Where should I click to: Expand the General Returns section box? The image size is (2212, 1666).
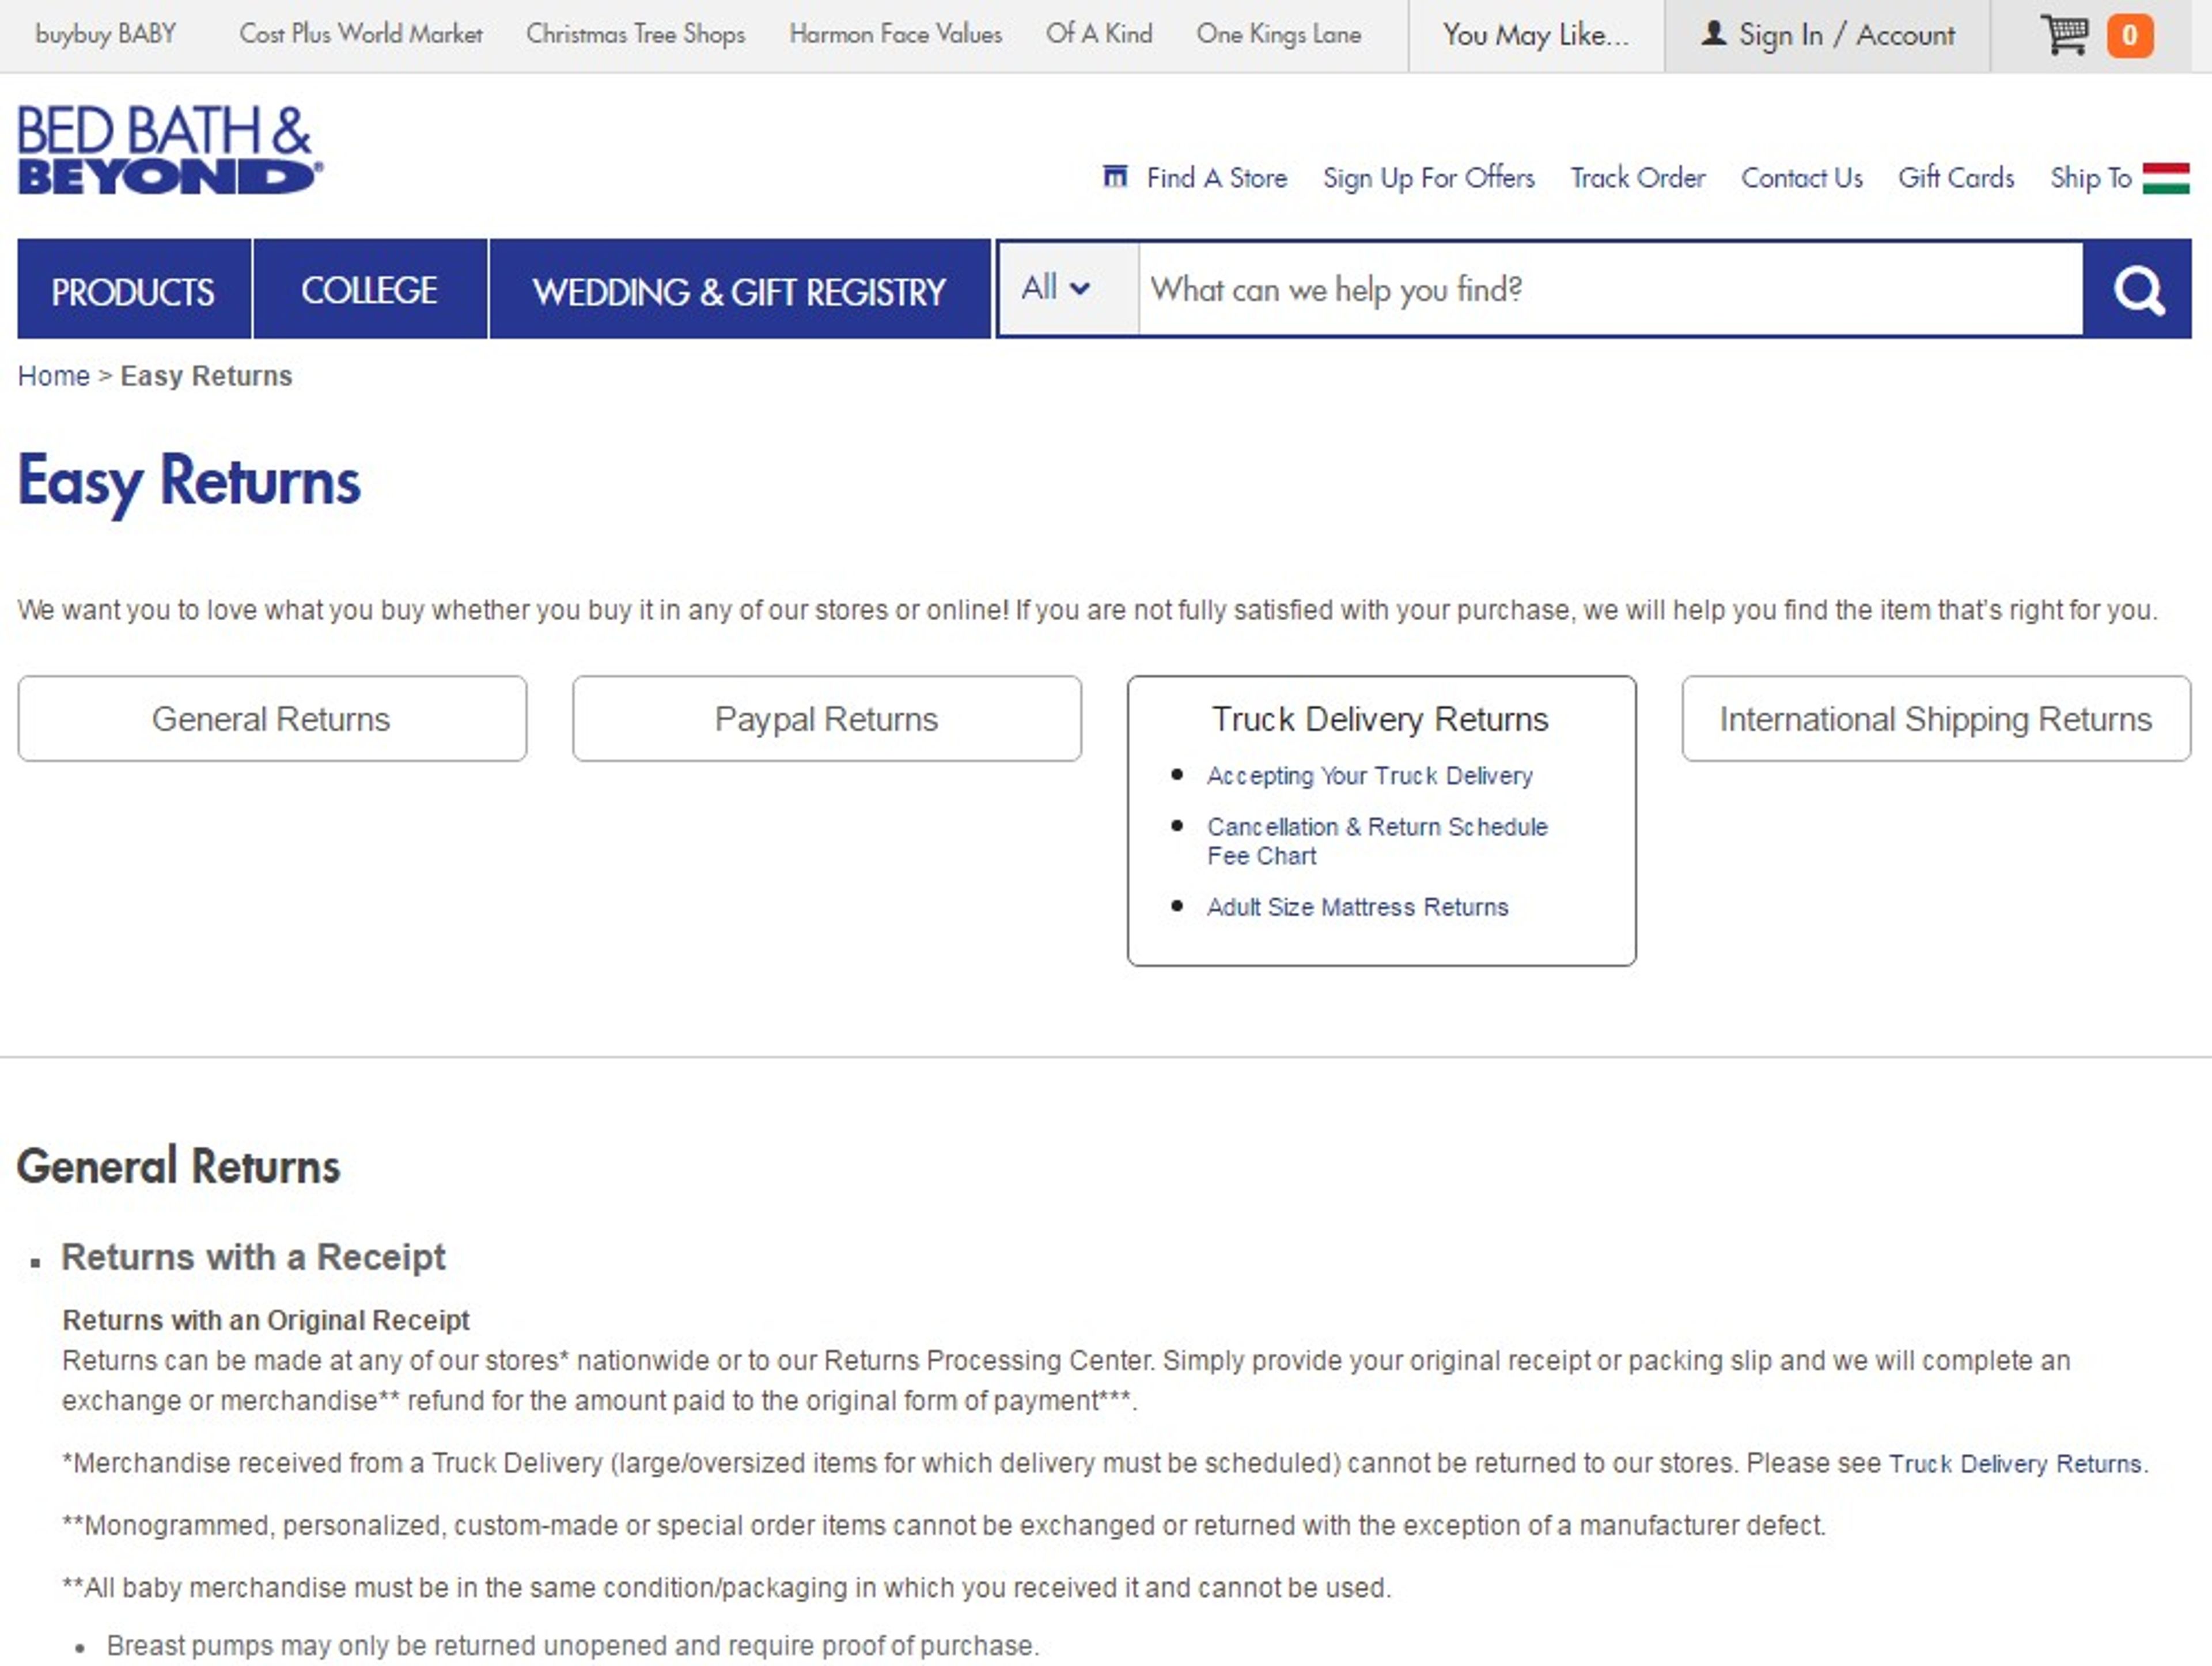271,719
